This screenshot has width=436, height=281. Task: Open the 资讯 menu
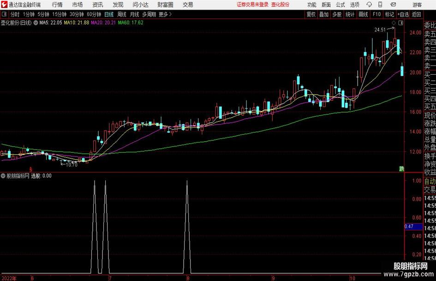click(98, 5)
